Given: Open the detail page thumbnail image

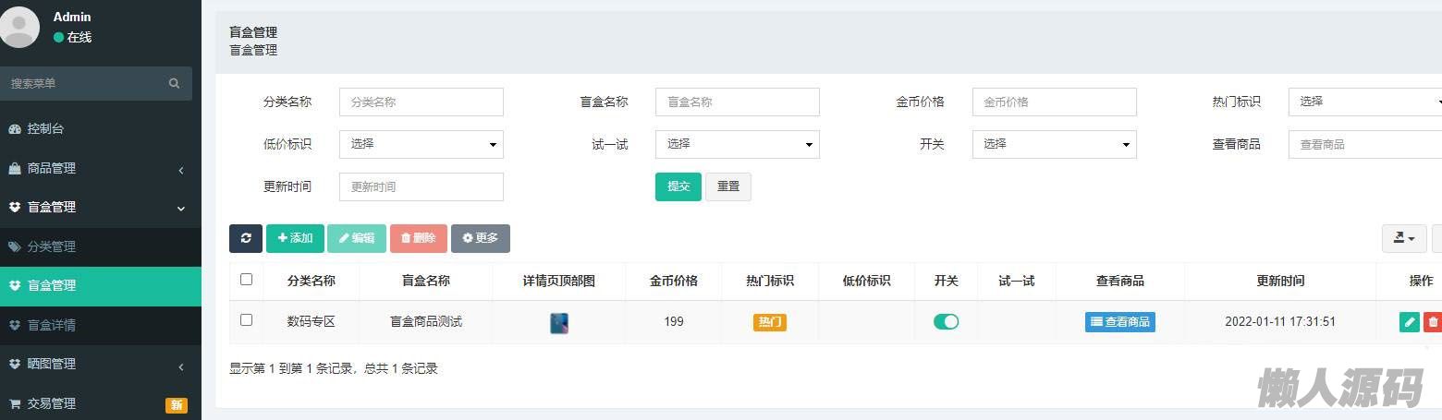Looking at the screenshot, I should click(x=559, y=323).
